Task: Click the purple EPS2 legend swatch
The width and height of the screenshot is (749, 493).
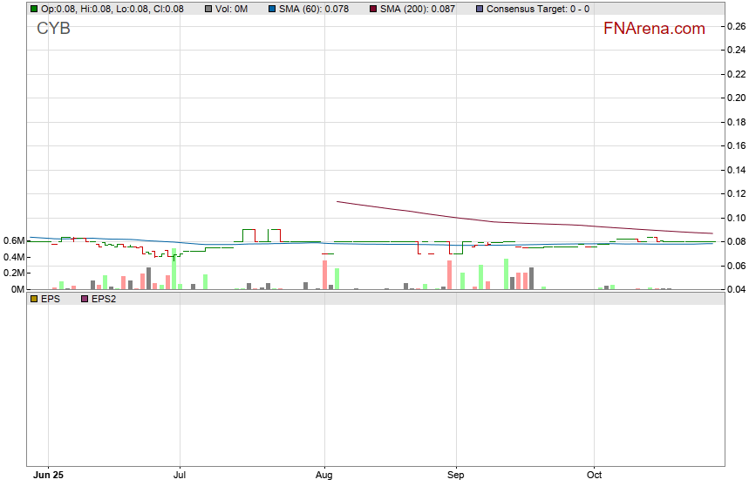Action: tap(85, 299)
